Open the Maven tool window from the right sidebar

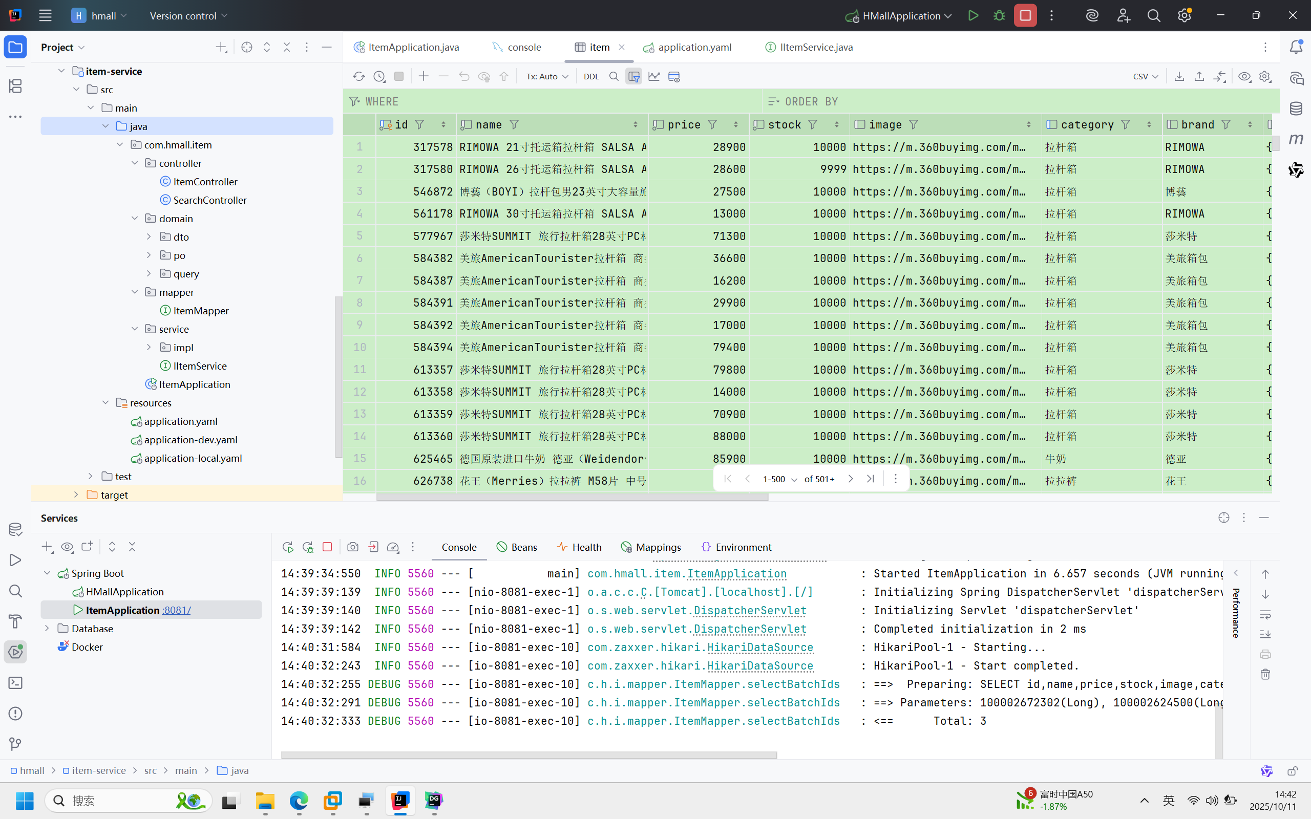[x=1296, y=139]
